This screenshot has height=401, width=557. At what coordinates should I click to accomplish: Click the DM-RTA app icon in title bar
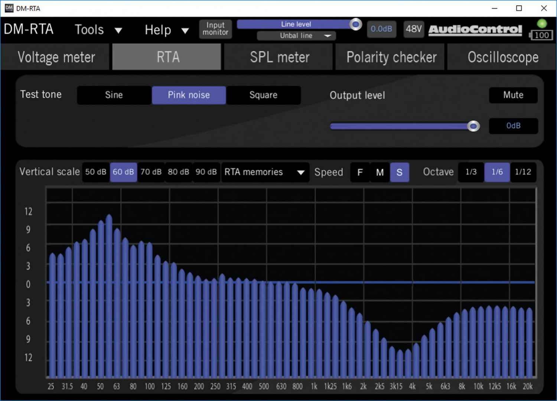(9, 8)
